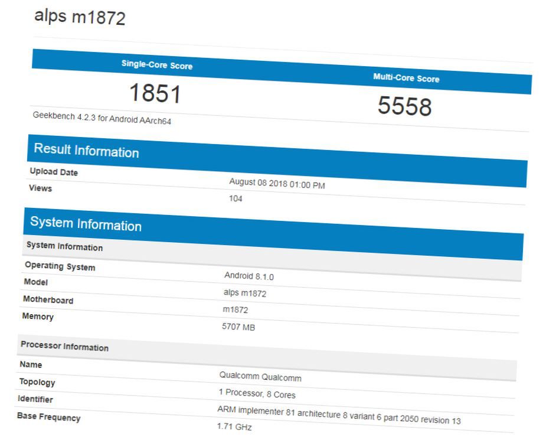Click the Views label
The width and height of the screenshot is (546, 440).
coord(40,188)
